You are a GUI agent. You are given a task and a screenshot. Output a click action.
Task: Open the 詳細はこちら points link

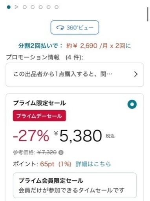[93, 164]
